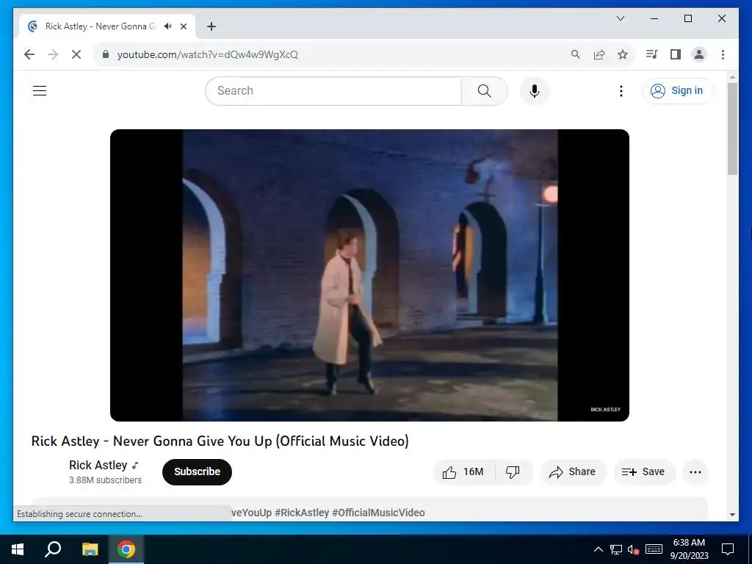
Task: Click the #RickAstley hashtag link
Action: (302, 513)
